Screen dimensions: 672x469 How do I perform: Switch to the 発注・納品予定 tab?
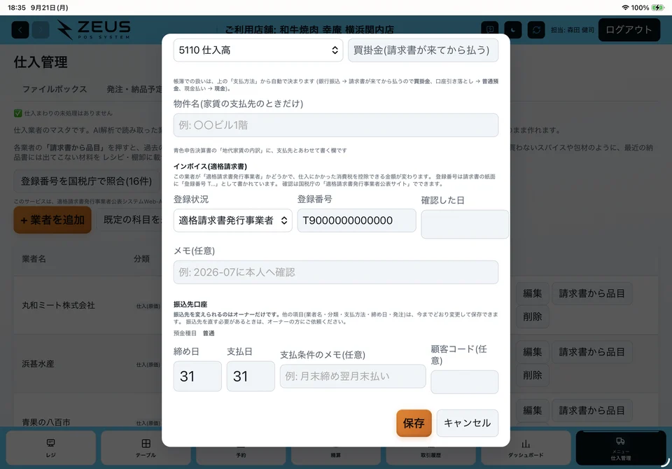134,89
